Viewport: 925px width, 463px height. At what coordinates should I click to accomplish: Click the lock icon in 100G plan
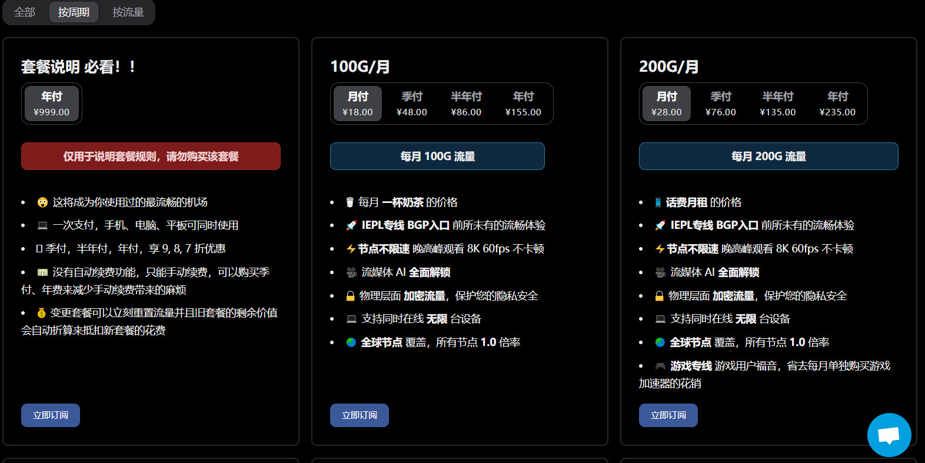(x=351, y=296)
